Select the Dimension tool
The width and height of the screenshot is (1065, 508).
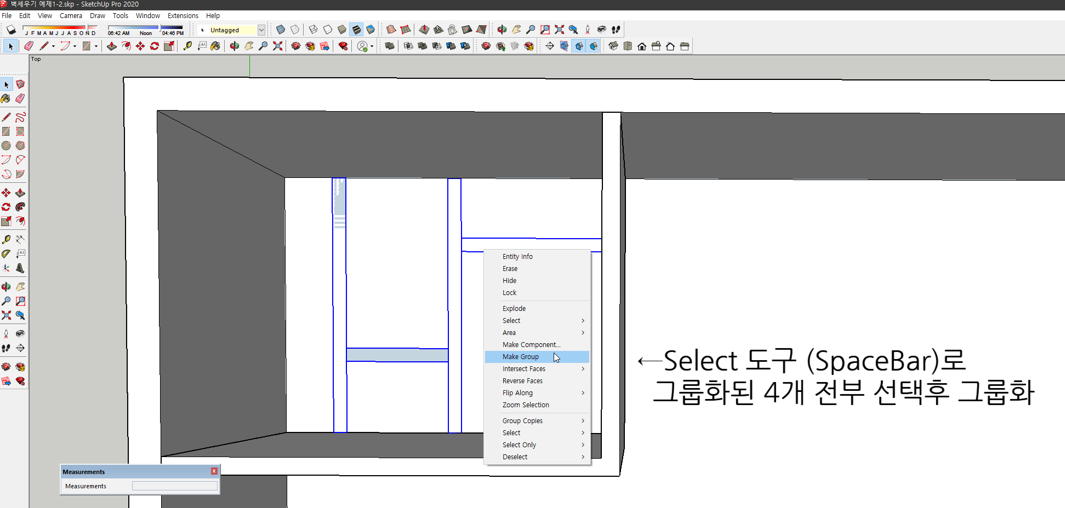click(x=20, y=239)
